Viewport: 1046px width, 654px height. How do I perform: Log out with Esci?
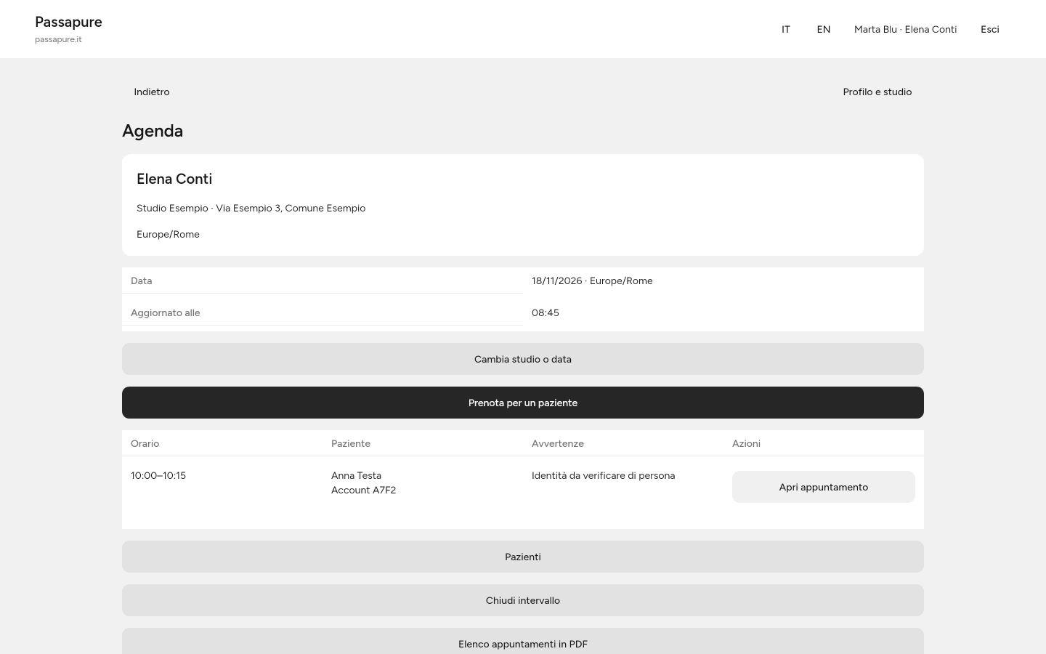pyautogui.click(x=990, y=29)
